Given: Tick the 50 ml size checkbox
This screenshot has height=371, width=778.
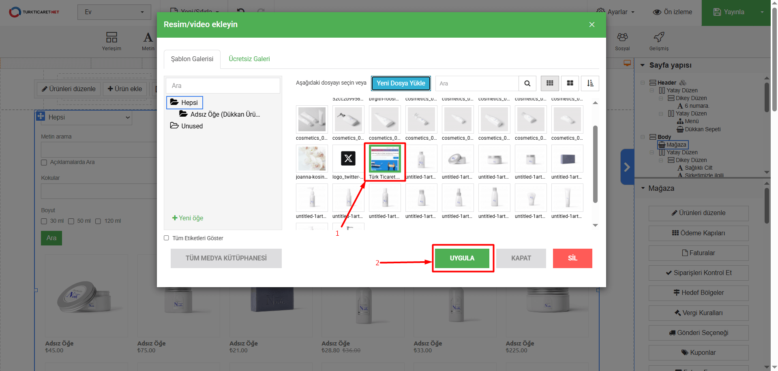Looking at the screenshot, I should coord(71,221).
